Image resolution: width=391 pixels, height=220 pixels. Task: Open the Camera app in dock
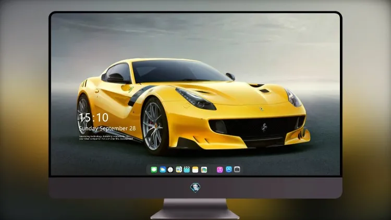(237, 169)
